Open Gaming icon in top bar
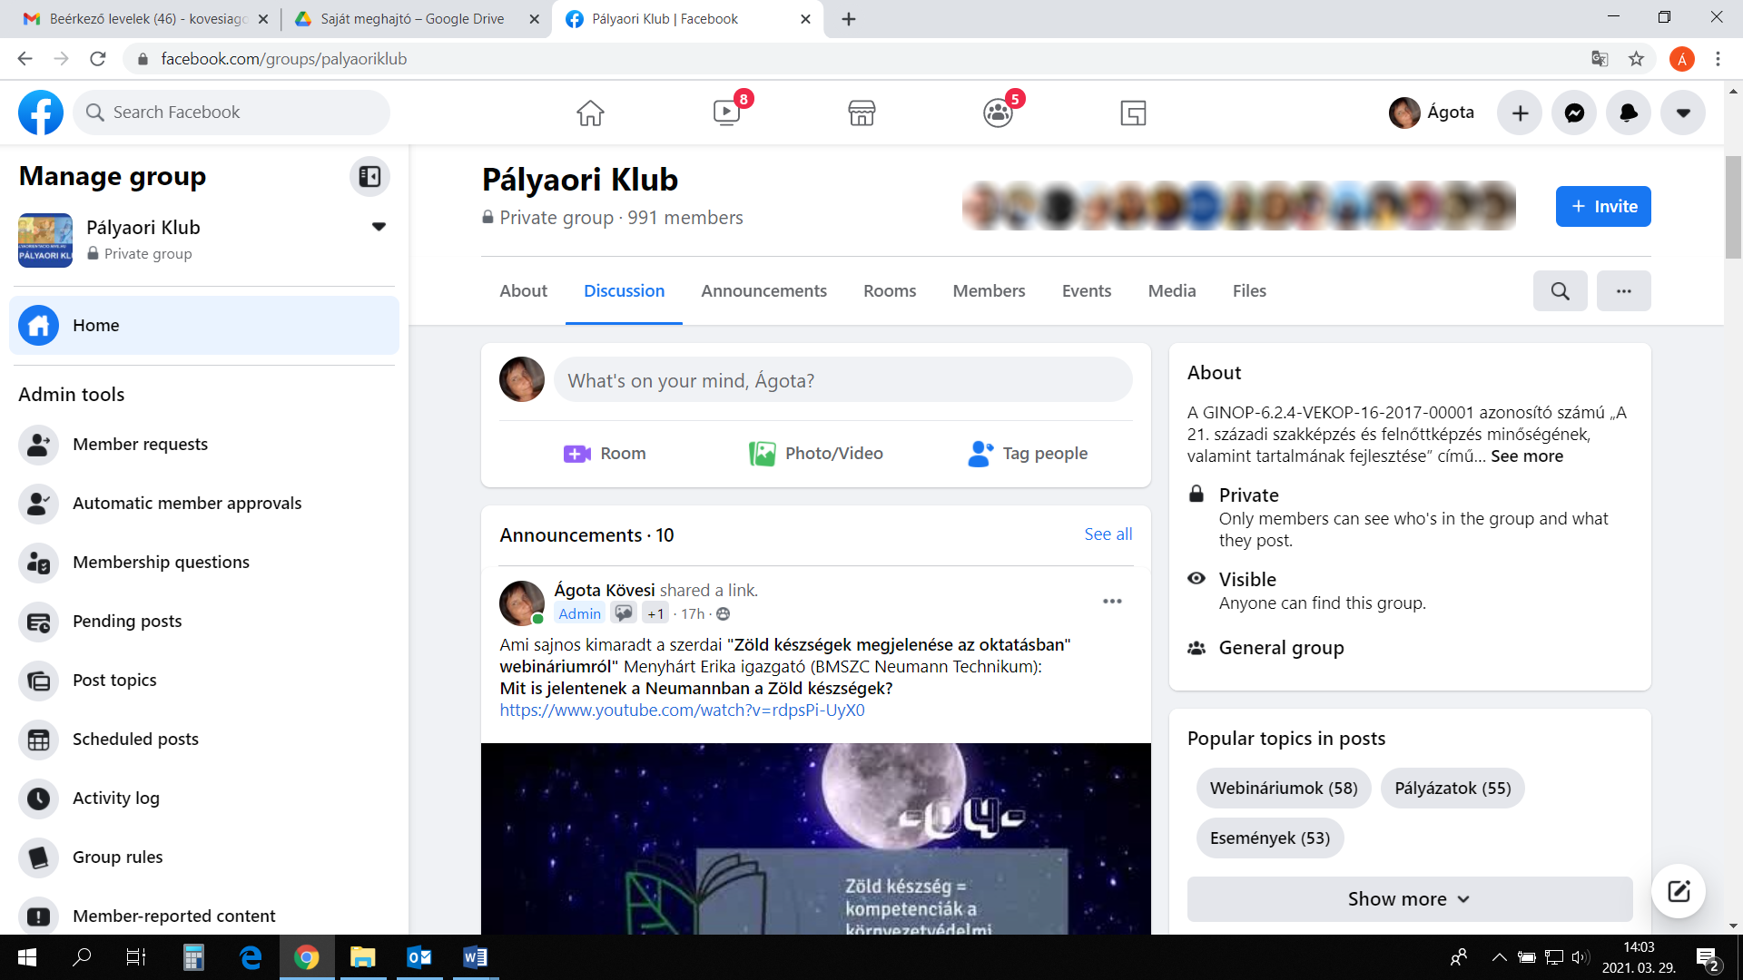The height and width of the screenshot is (980, 1743). click(x=1133, y=113)
